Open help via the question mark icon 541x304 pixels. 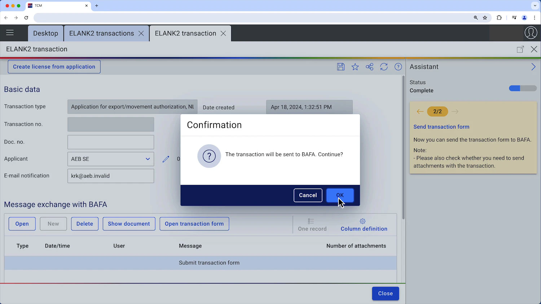click(x=398, y=67)
